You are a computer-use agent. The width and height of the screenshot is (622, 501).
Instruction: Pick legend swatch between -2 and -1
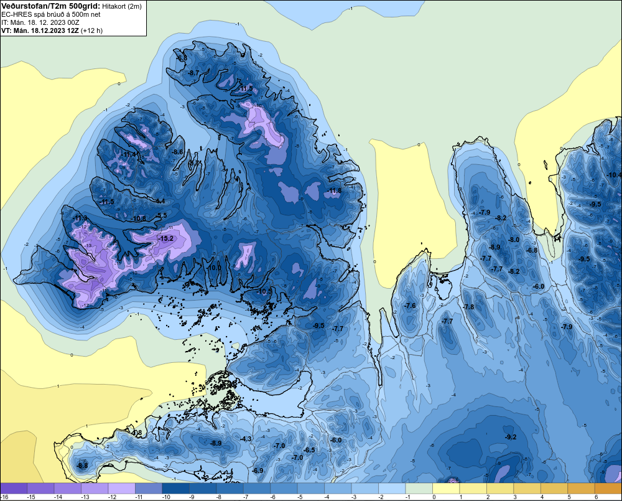[x=392, y=489]
